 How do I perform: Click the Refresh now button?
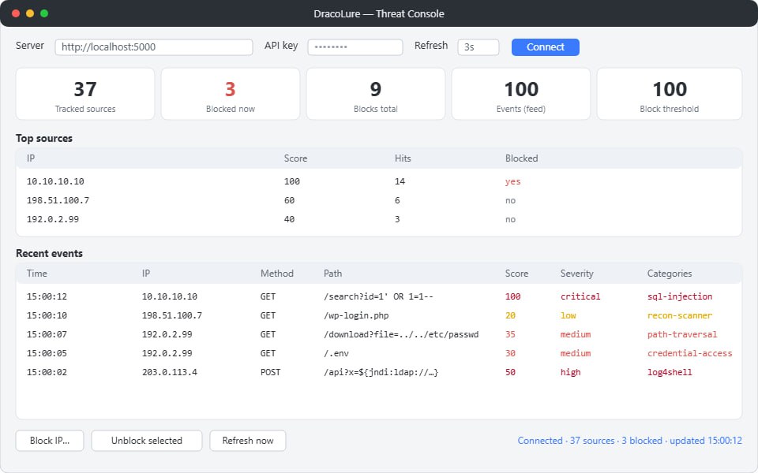(x=247, y=440)
